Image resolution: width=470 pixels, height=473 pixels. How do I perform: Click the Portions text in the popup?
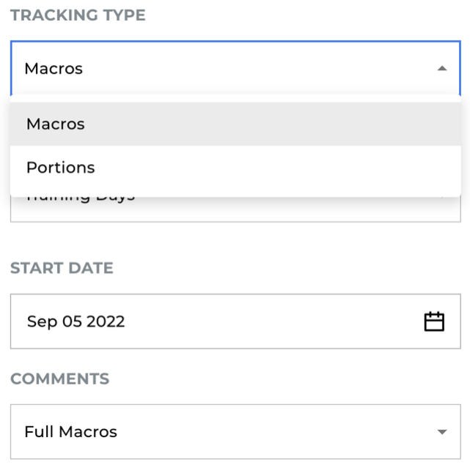[61, 168]
